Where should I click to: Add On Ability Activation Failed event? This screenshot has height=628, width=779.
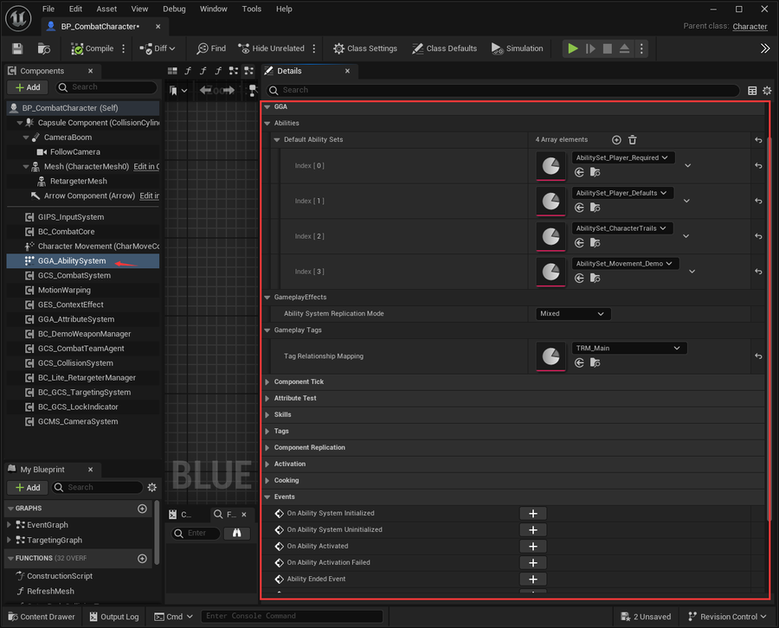pos(533,562)
